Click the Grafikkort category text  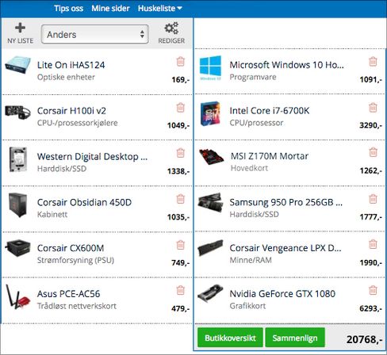point(247,306)
